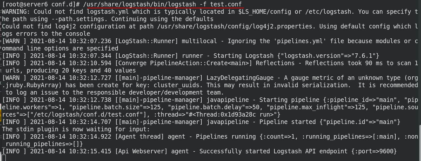
Task: Click '[Agent thread]' text
Action: (140, 136)
